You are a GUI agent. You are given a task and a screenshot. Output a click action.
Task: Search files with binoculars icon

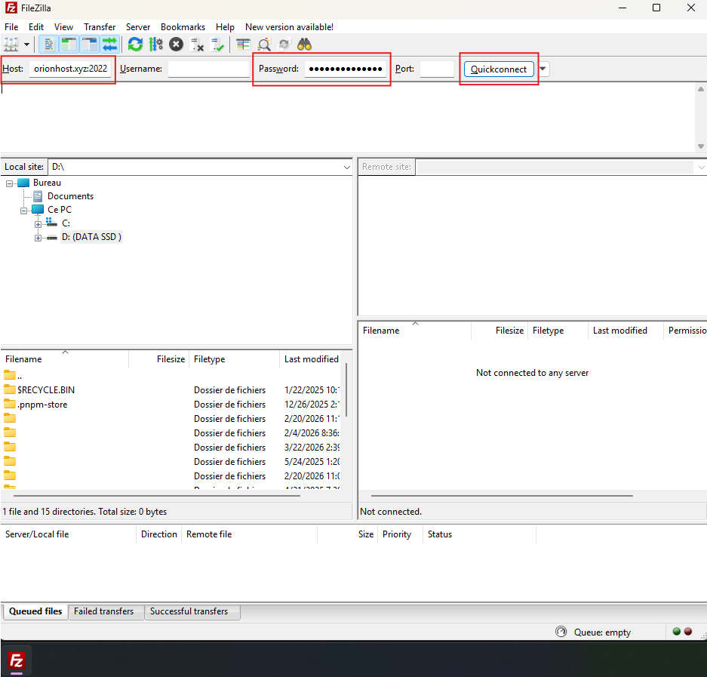(305, 45)
